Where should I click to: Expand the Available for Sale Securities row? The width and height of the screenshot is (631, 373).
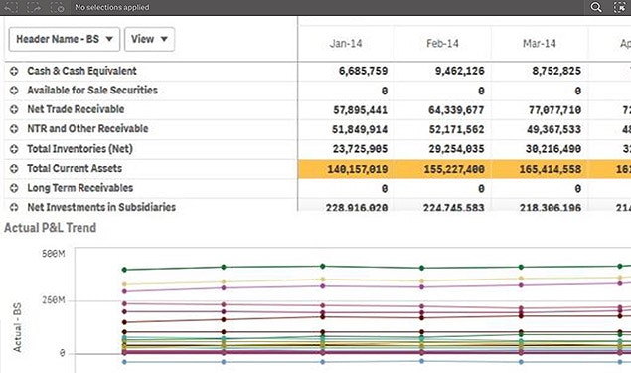tap(14, 91)
